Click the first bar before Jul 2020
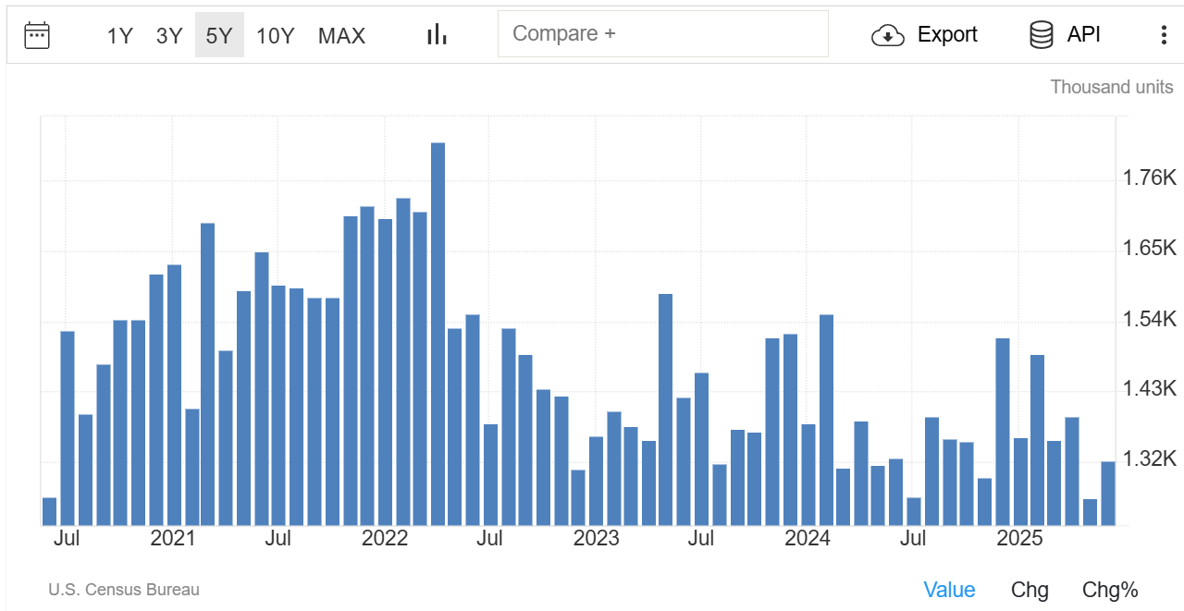 pos(50,511)
